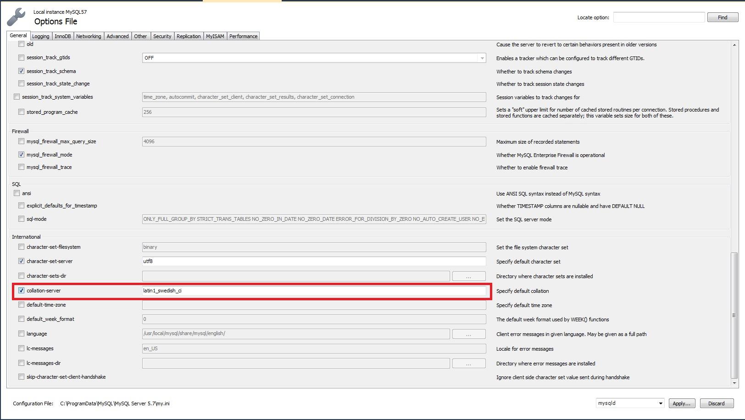Viewport: 745px width, 420px height.
Task: Enable skip-character-set-client-handshake
Action: pos(21,376)
